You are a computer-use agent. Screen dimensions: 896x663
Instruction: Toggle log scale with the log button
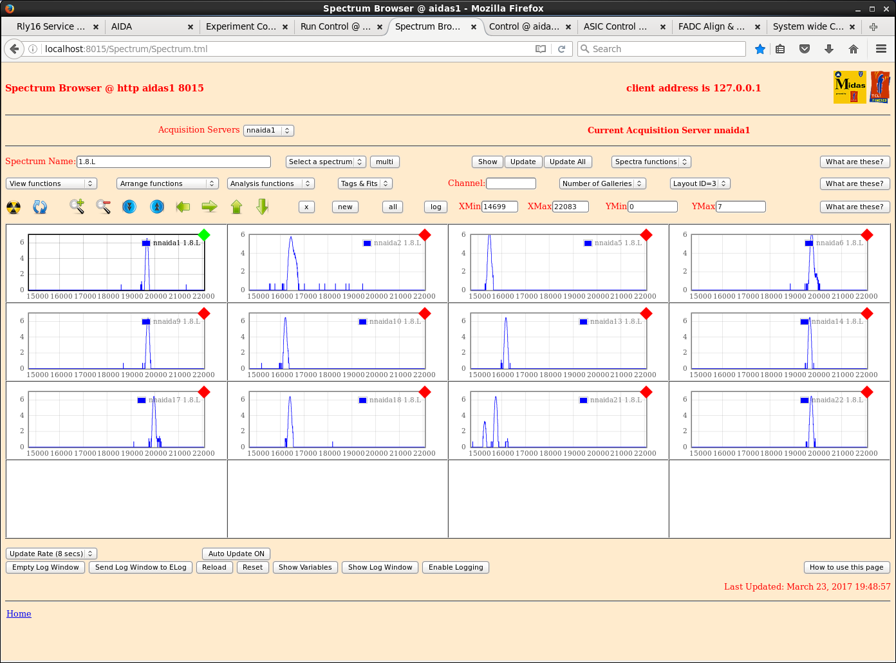(436, 207)
